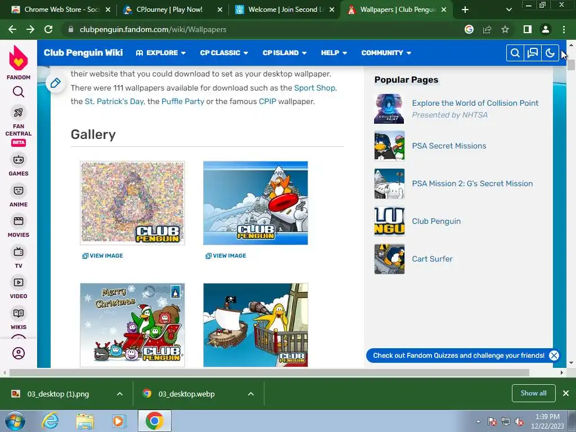Open the Merry Christmas wallpaper thumbnail

click(x=132, y=325)
